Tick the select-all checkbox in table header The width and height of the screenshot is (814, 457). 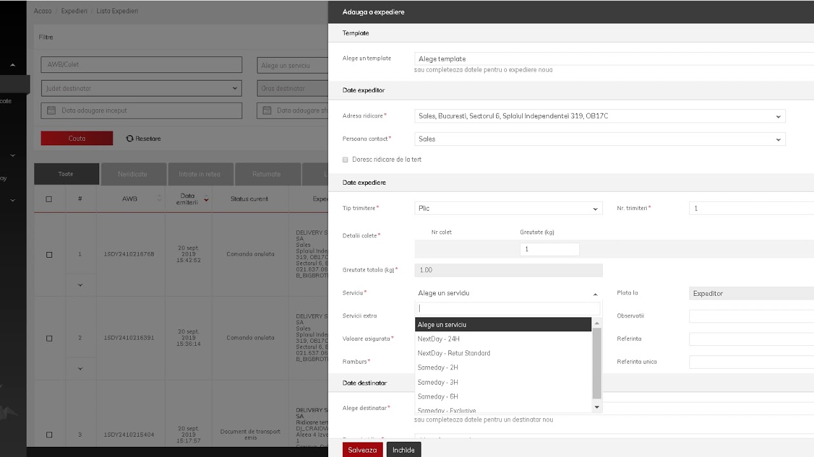point(49,199)
